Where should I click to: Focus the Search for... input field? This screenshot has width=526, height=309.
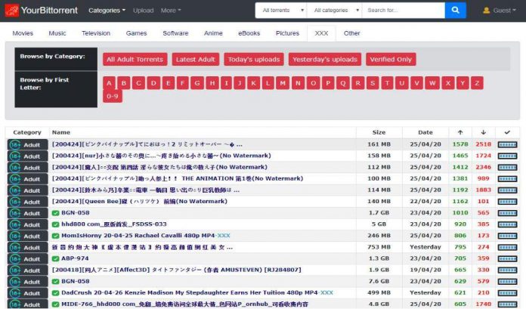[x=402, y=11]
